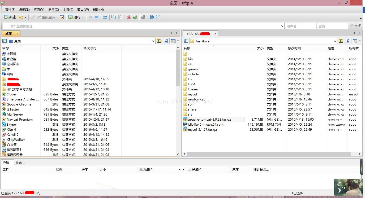Launch the red Xshell icon in toolbar
Image resolution: width=365 pixels, height=198 pixels.
click(128, 17)
